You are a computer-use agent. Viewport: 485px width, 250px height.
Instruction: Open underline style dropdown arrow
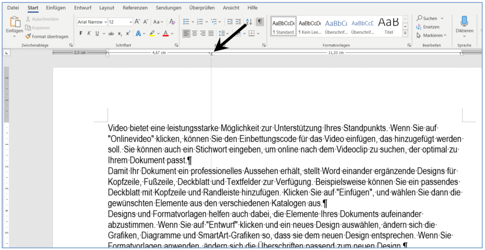pos(103,34)
